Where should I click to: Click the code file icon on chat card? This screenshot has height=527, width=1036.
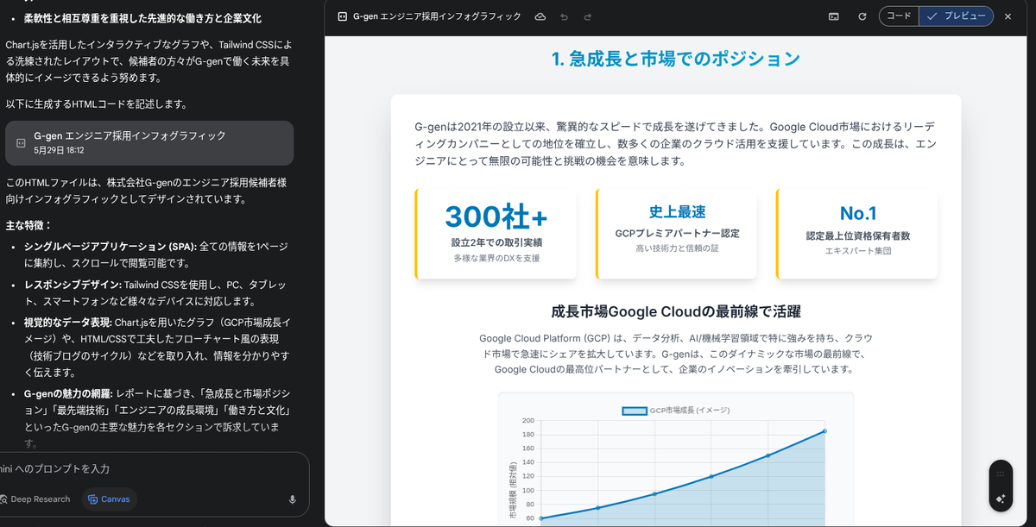click(21, 142)
